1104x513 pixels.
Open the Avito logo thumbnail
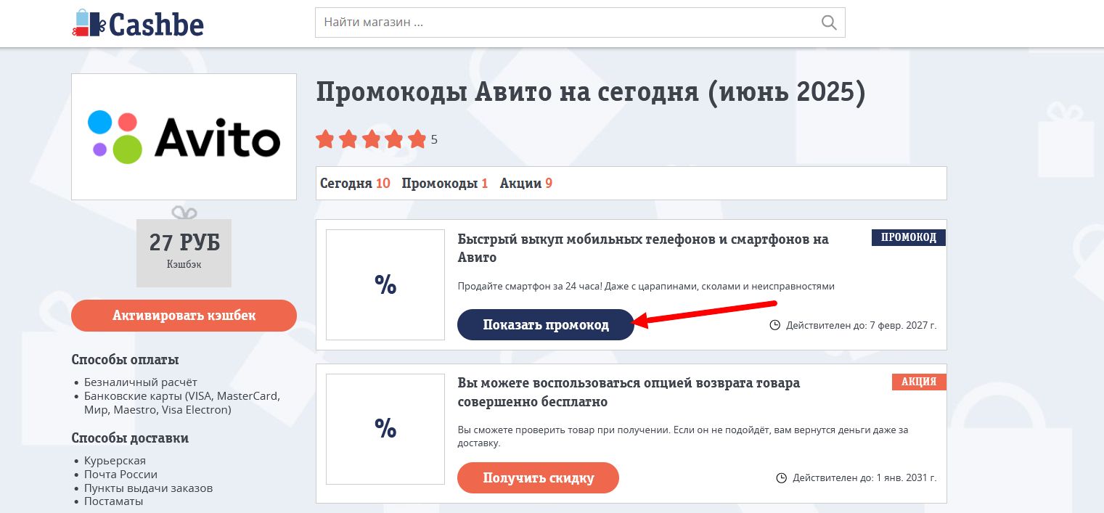184,136
